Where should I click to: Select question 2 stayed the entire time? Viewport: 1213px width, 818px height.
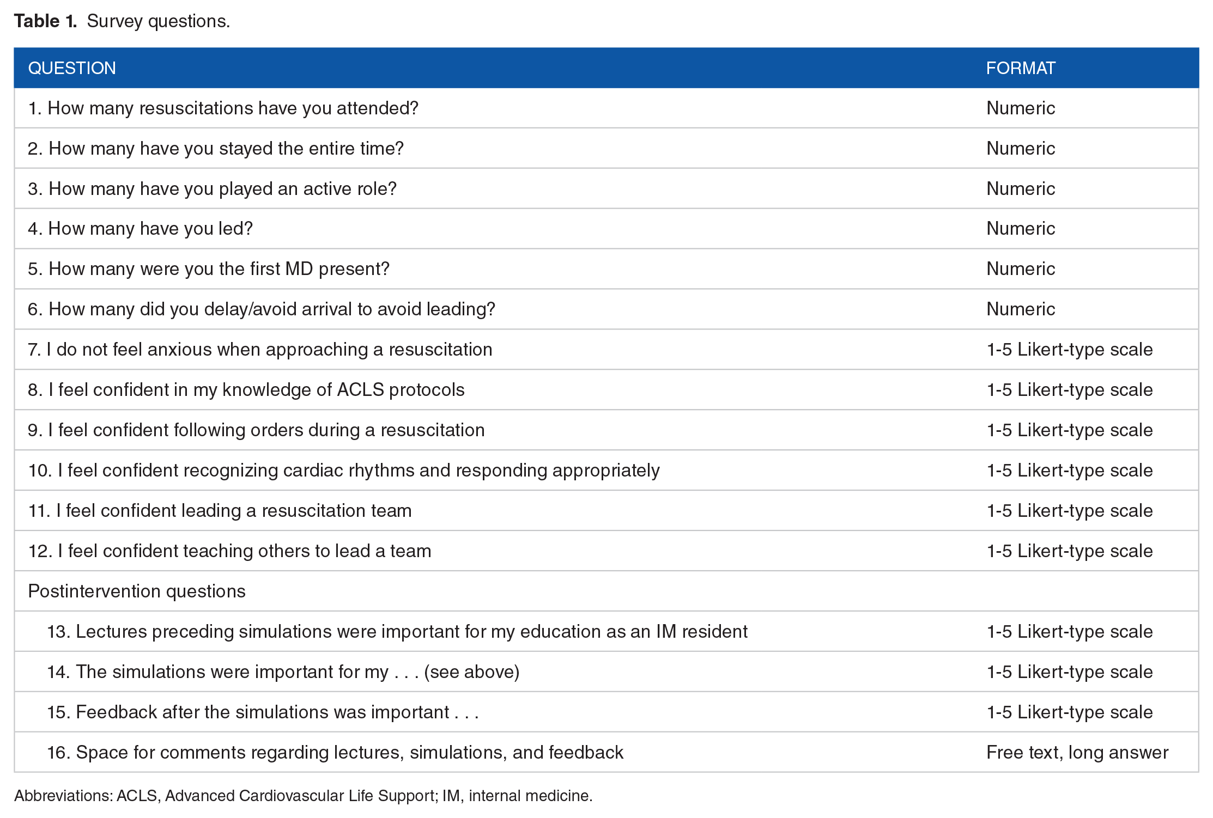click(216, 149)
